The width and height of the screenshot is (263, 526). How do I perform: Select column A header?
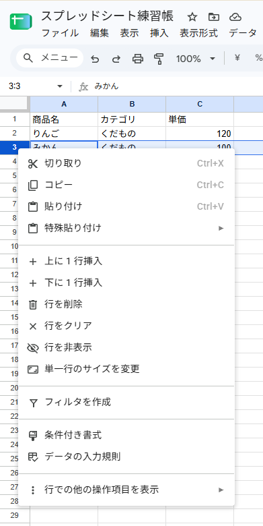(x=64, y=104)
